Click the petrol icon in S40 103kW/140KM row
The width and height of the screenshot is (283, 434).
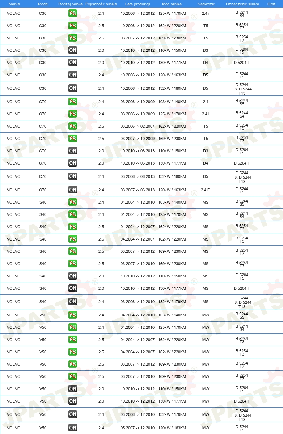[x=73, y=203]
